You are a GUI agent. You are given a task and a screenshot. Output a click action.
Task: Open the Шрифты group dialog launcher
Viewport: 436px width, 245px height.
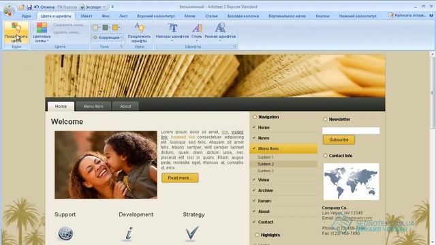(235, 47)
